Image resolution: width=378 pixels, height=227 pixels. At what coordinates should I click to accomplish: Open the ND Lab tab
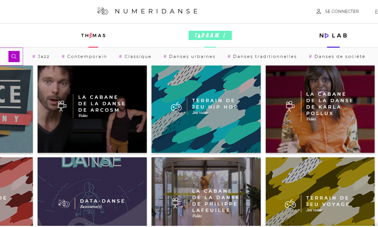tap(333, 36)
